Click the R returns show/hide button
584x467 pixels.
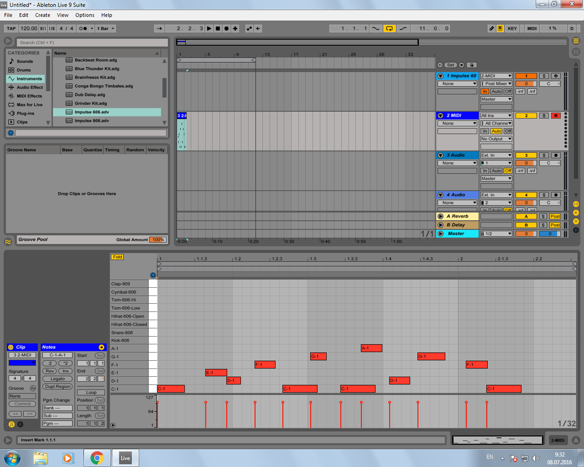point(576,213)
